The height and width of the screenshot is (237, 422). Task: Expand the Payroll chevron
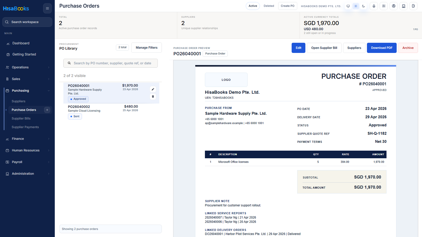[49, 162]
